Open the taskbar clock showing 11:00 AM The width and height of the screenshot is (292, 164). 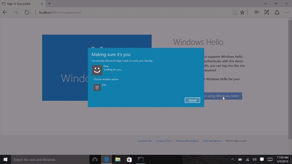283,159
